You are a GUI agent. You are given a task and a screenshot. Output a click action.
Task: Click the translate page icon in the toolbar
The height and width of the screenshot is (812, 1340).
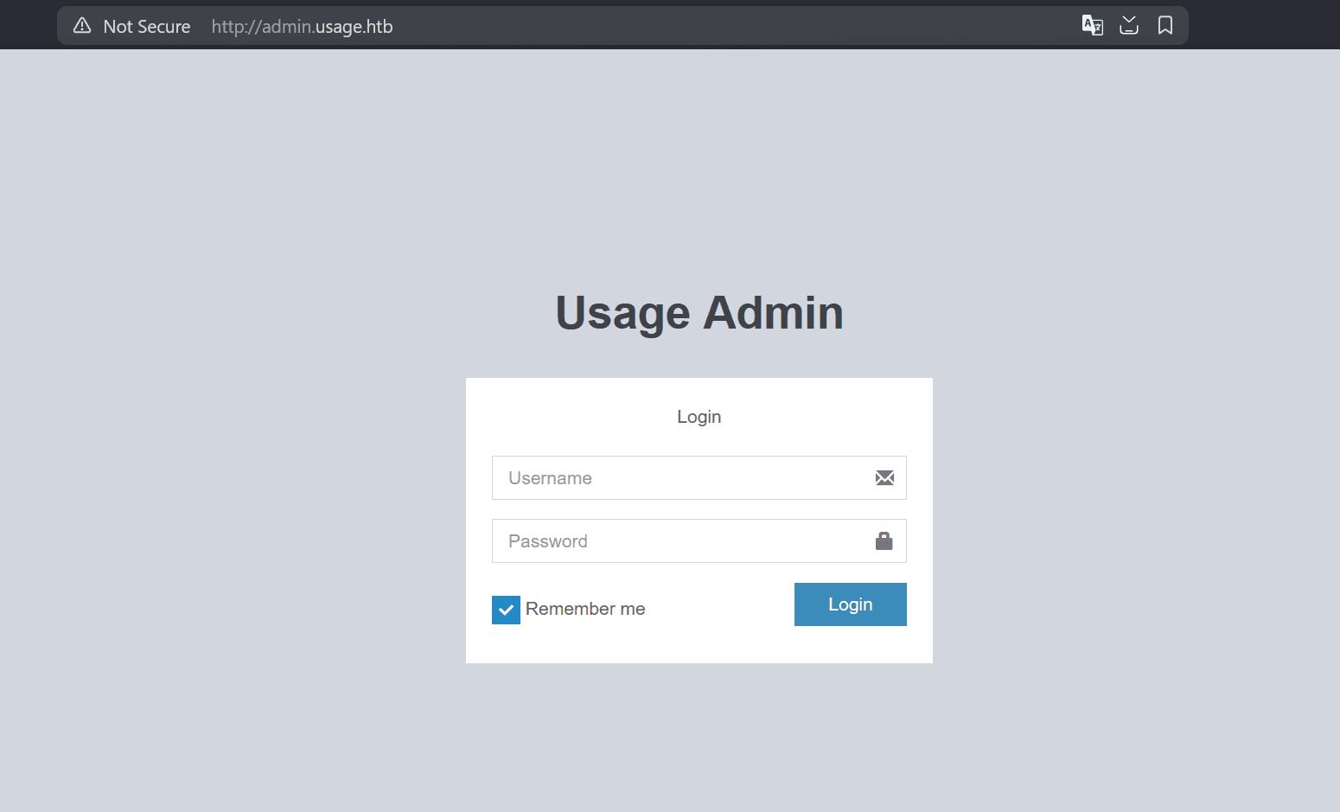pos(1092,25)
